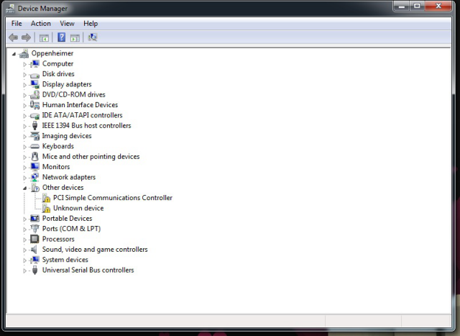Select the Oppenheimer label in tree

52,53
